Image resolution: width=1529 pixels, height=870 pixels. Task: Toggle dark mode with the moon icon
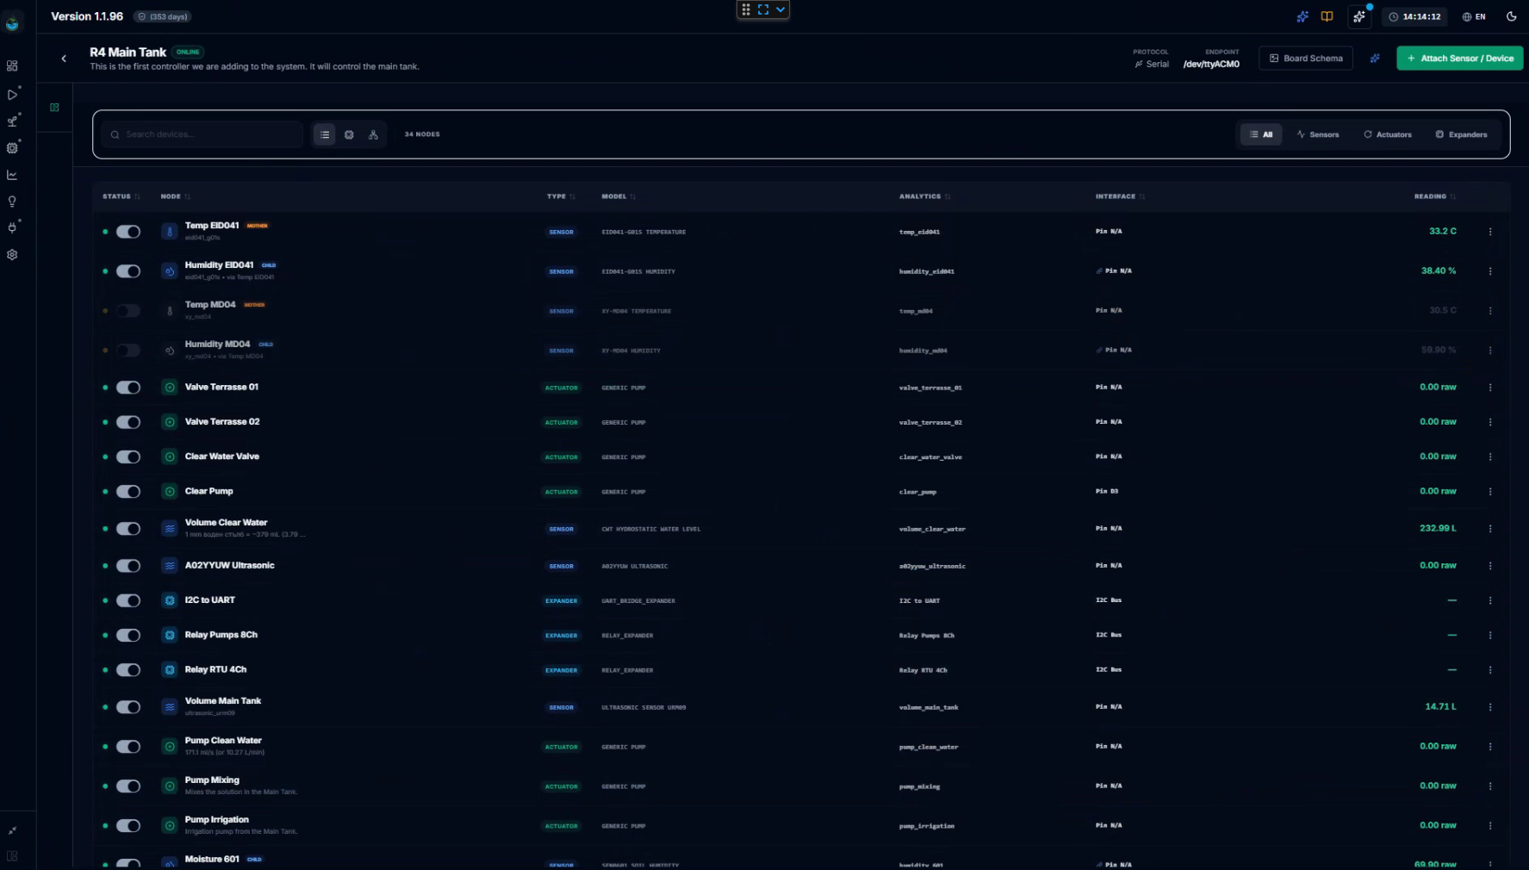[1511, 16]
